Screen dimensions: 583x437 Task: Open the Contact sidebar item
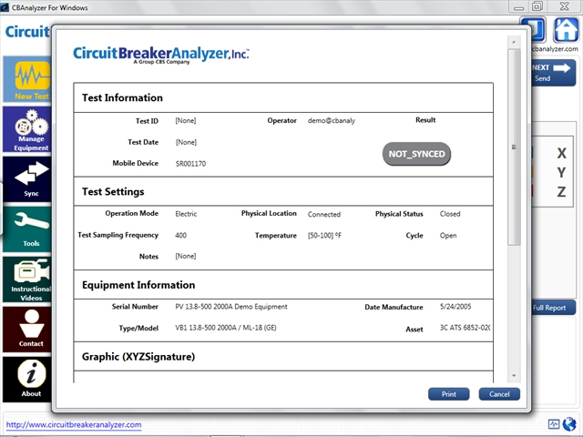[x=27, y=330]
